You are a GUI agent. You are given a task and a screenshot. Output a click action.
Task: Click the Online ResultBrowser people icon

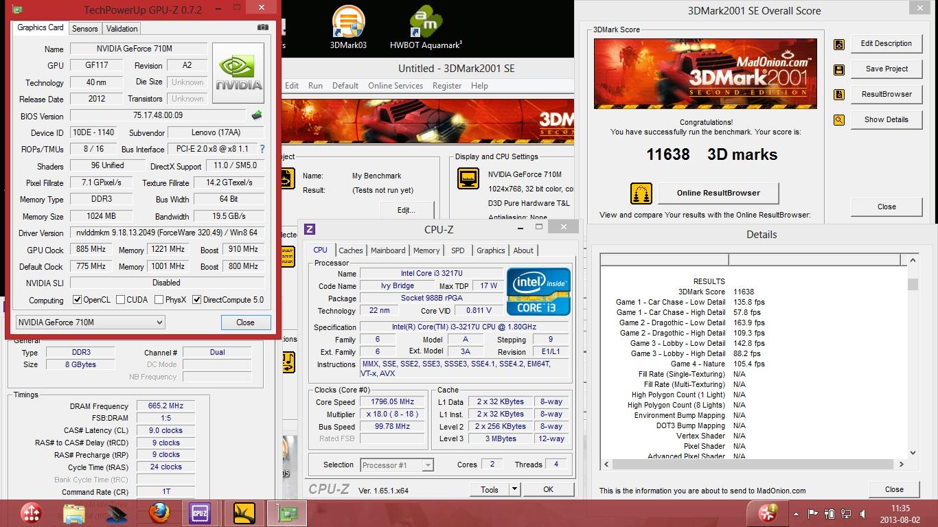(641, 194)
